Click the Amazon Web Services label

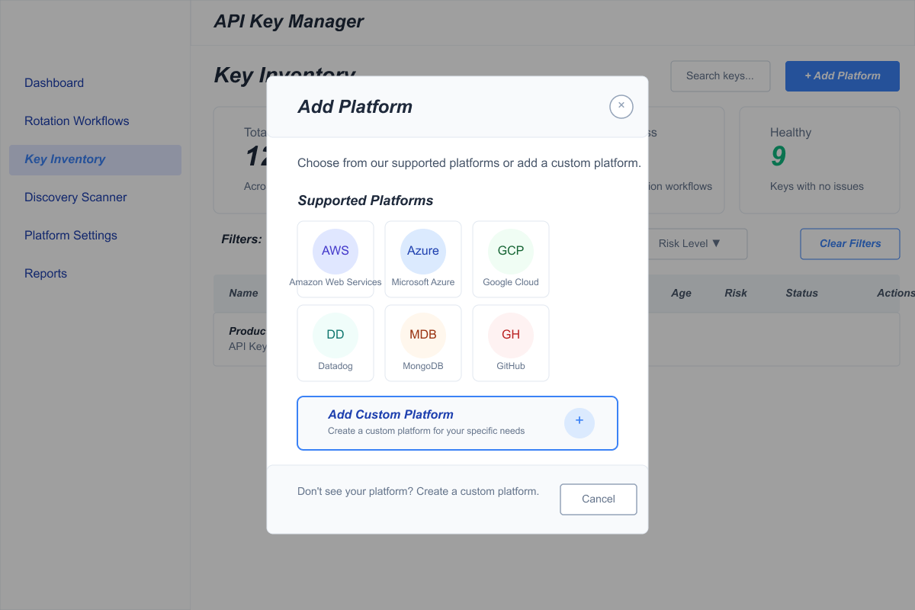tap(335, 282)
